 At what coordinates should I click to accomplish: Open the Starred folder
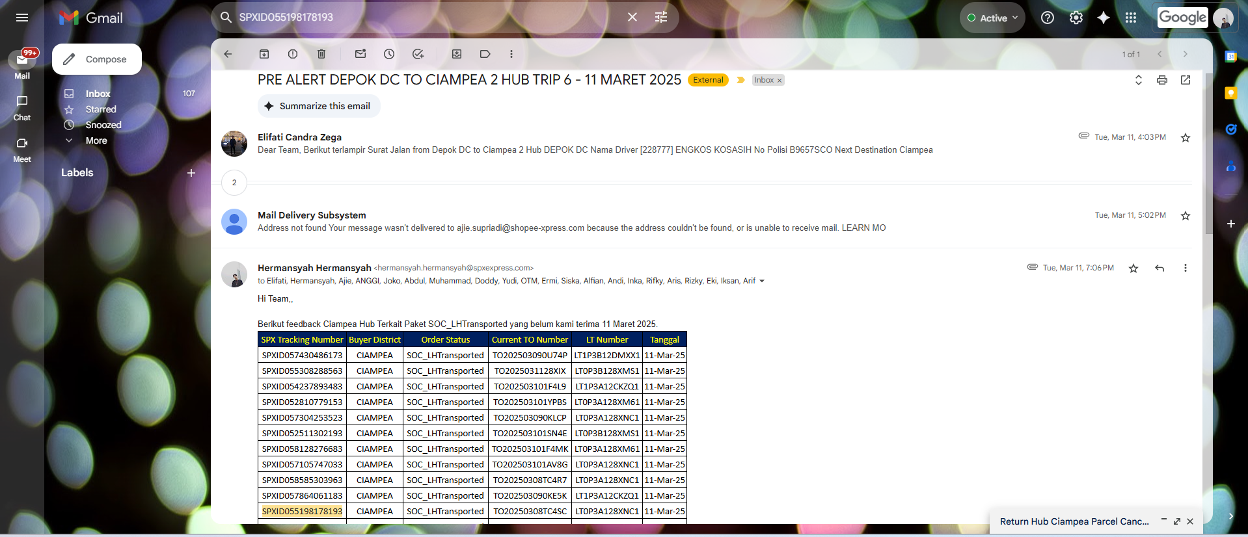(x=101, y=109)
